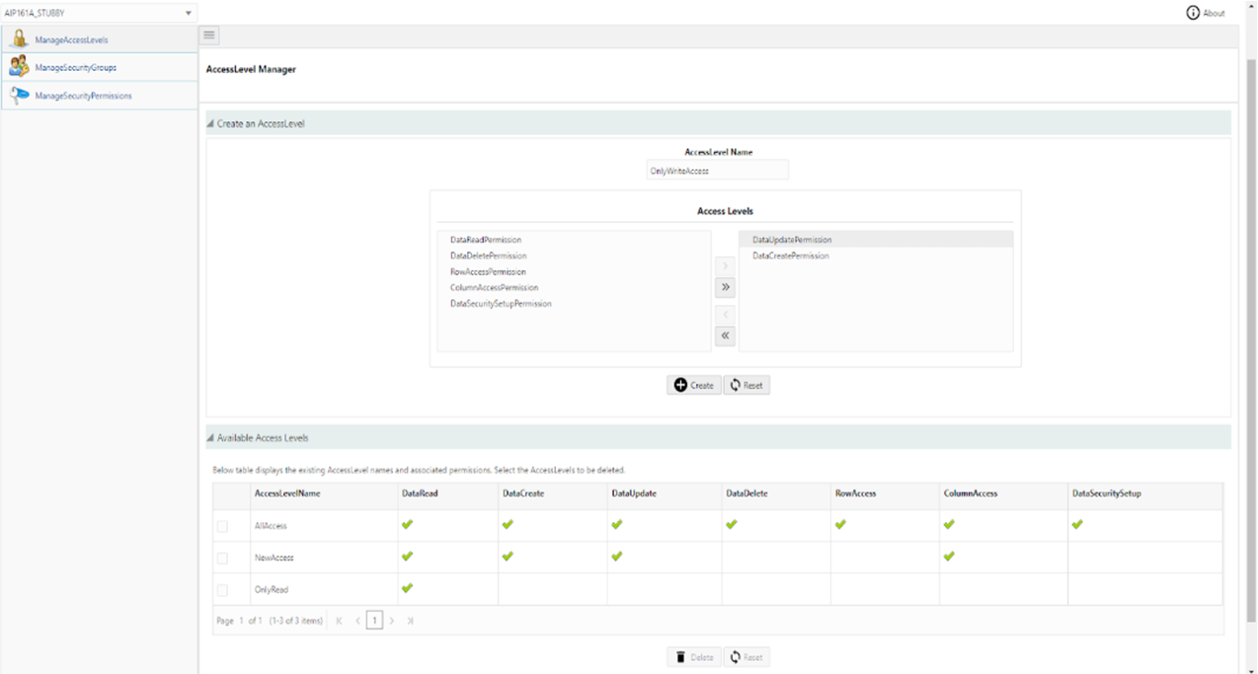
Task: Select ColumnAccessPermission in left list
Action: click(574, 287)
